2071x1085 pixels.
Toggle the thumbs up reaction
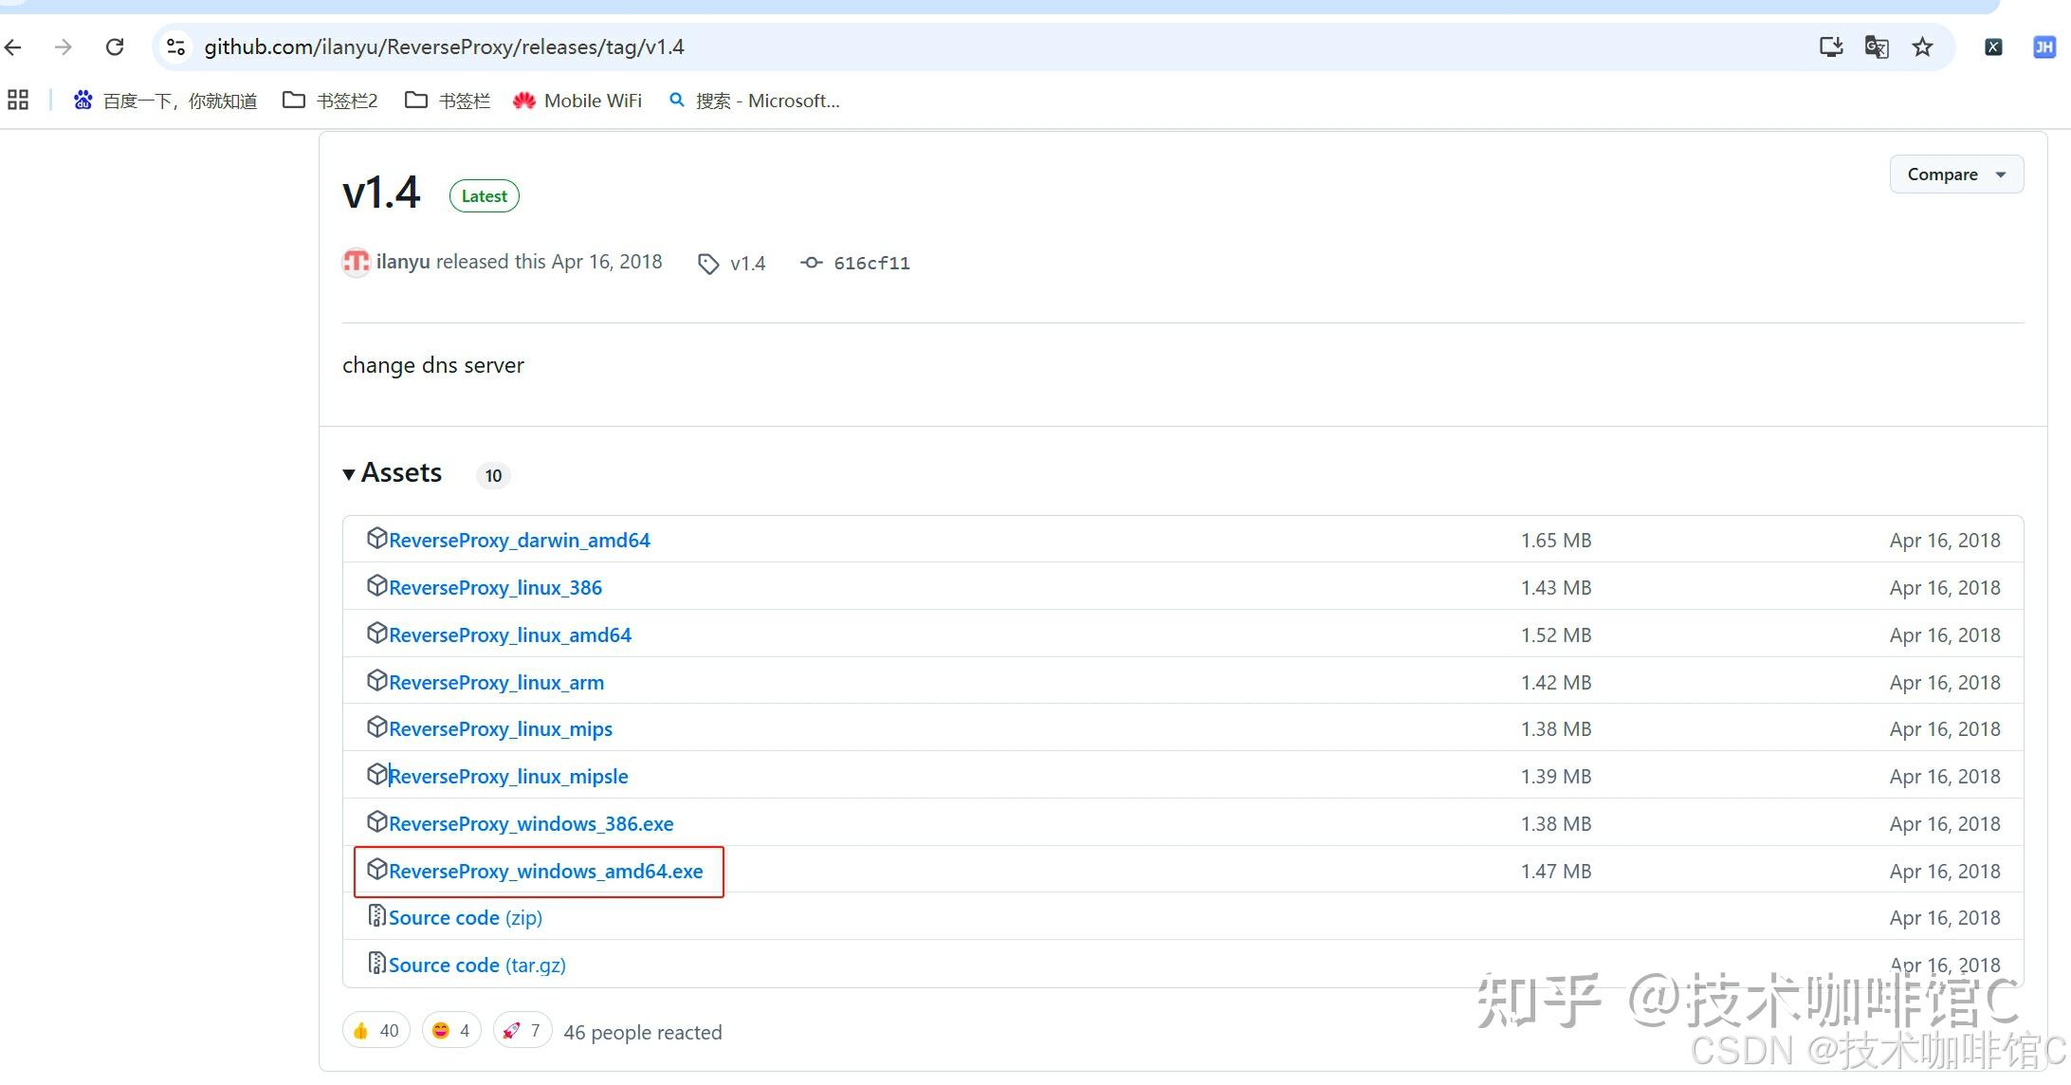tap(376, 1031)
